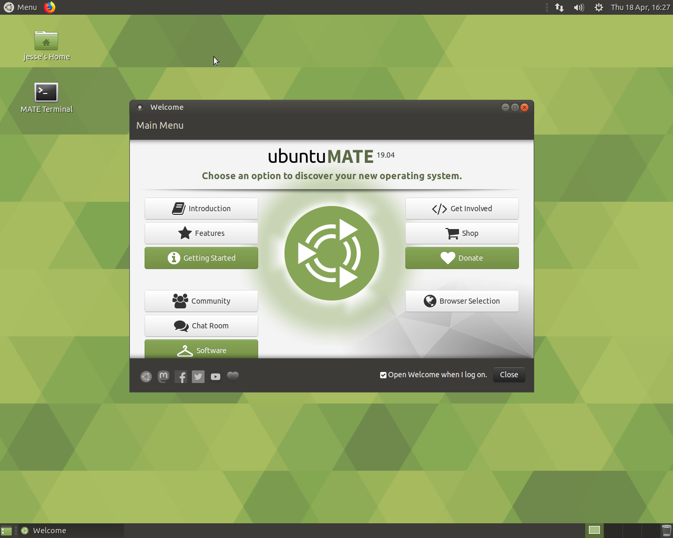Open the Features page
Image resolution: width=673 pixels, height=538 pixels.
click(x=201, y=233)
